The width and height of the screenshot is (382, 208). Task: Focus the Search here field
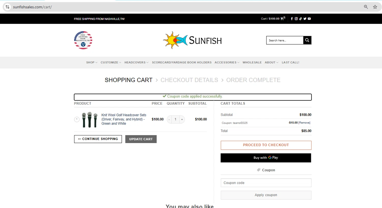285,40
